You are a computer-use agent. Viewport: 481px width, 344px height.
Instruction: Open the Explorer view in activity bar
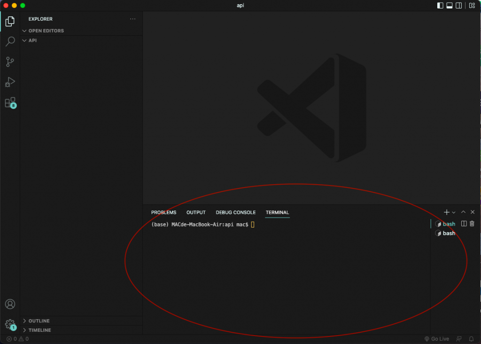coord(10,21)
